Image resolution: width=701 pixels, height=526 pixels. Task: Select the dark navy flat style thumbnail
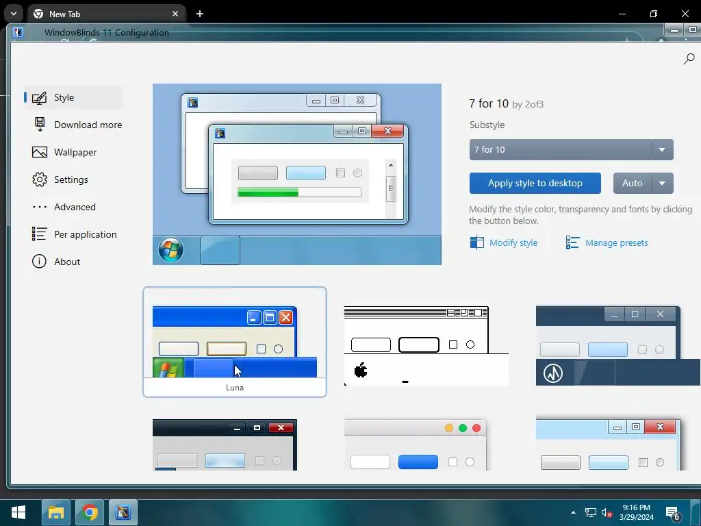(x=618, y=345)
